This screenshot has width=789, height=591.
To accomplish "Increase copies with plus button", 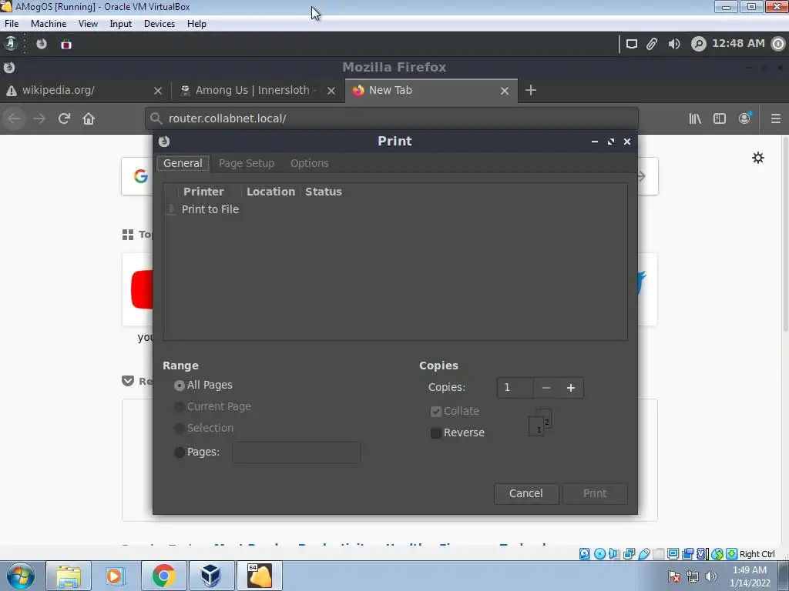I will (x=571, y=388).
